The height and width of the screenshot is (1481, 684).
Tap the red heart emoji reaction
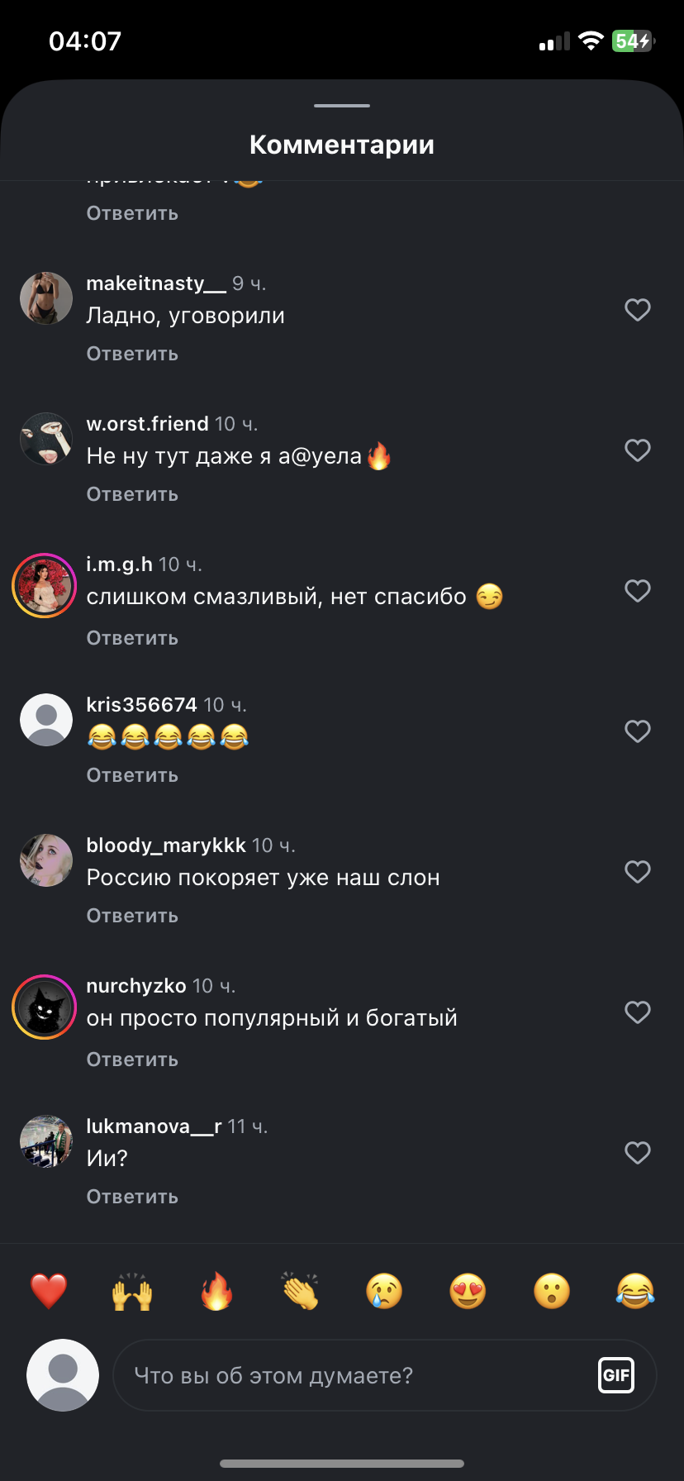(49, 1291)
